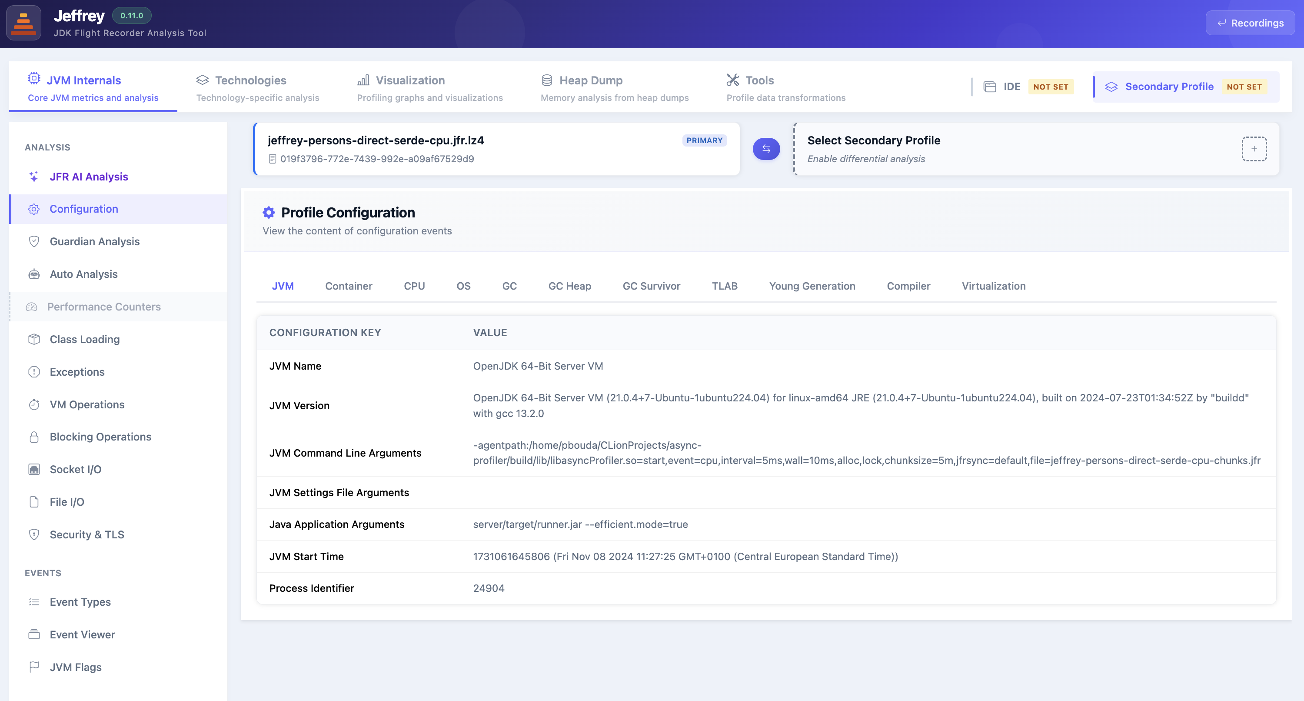Open the Select Secondary Profile card
1304x701 pixels.
[x=1036, y=149]
